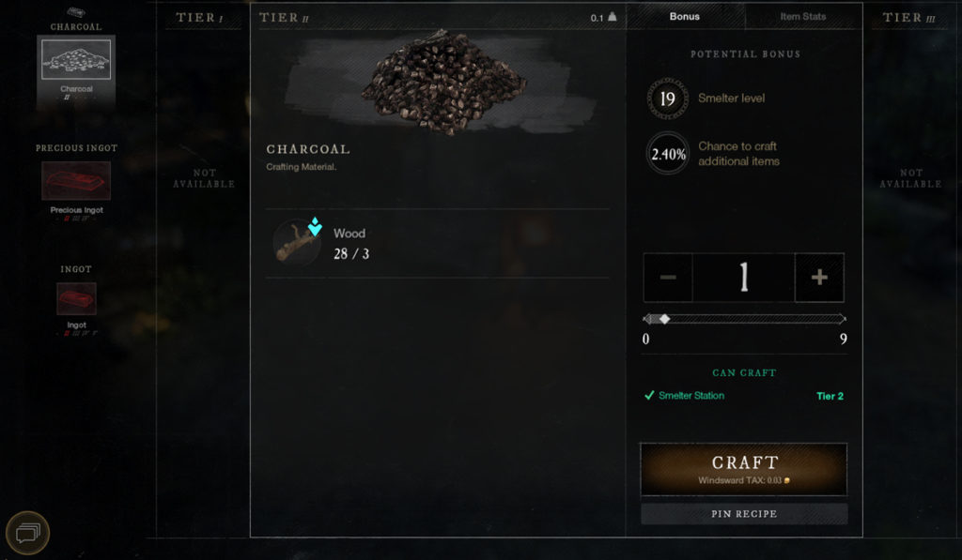Viewport: 962px width, 560px height.
Task: Switch to the Item Stats tab
Action: click(x=803, y=17)
